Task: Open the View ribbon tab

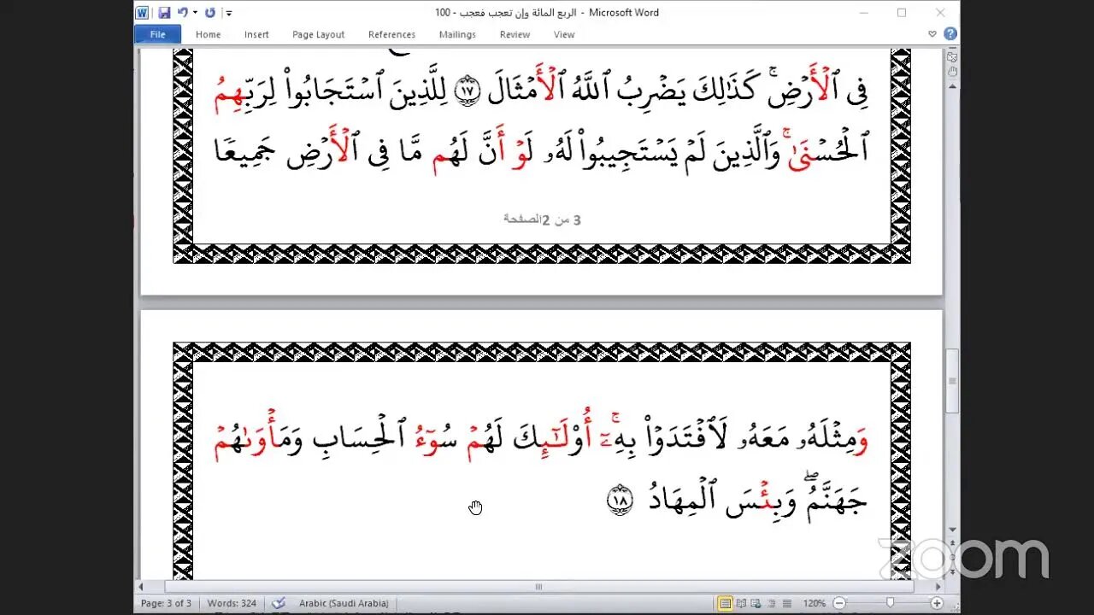Action: point(564,35)
